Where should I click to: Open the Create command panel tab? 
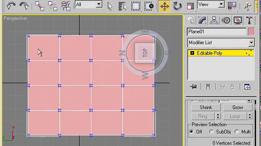190,21
